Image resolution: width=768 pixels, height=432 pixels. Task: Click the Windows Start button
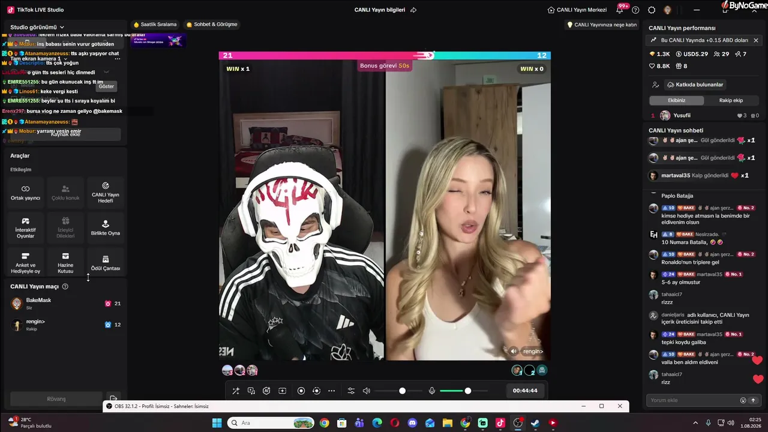217,423
